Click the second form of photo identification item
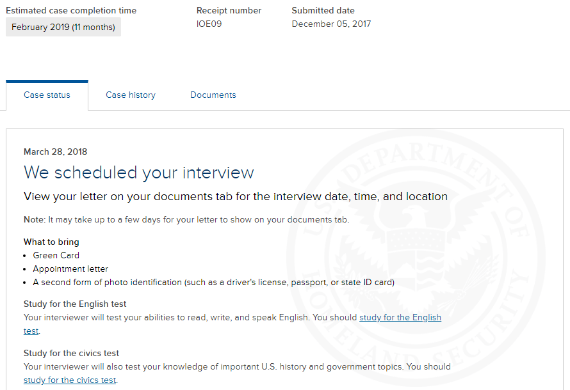This screenshot has width=570, height=390. [x=213, y=282]
